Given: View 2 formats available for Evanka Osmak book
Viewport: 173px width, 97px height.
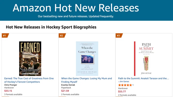Looking at the screenshot, I should tap(70, 94).
